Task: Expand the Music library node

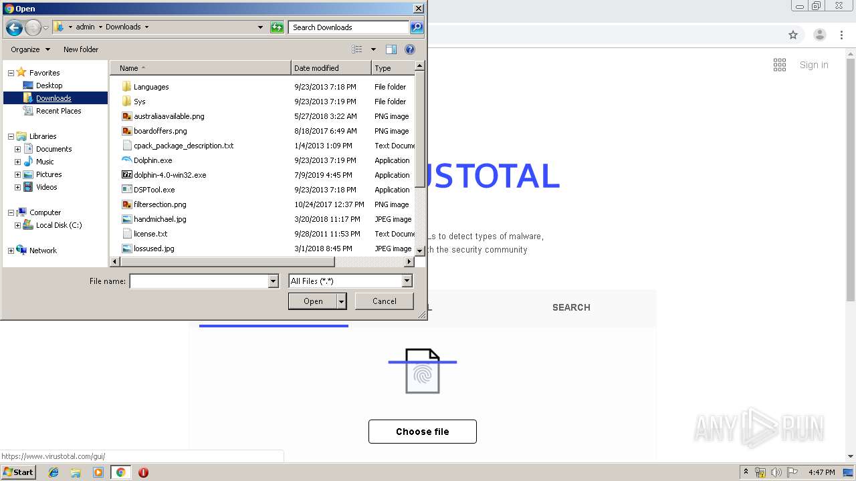Action: (x=17, y=162)
